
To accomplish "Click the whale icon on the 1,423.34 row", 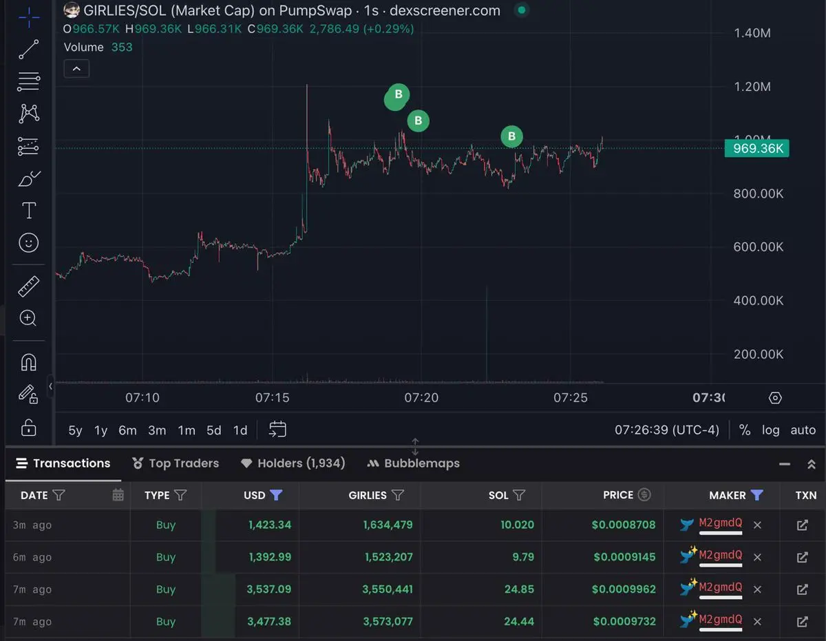I will (687, 525).
